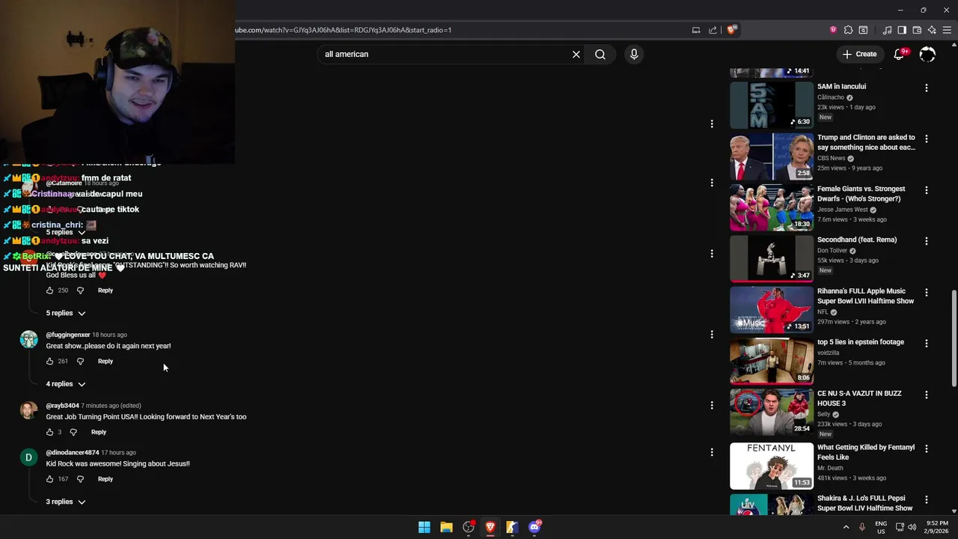The image size is (958, 539).
Task: Click the pink U extension icon
Action: 833,30
